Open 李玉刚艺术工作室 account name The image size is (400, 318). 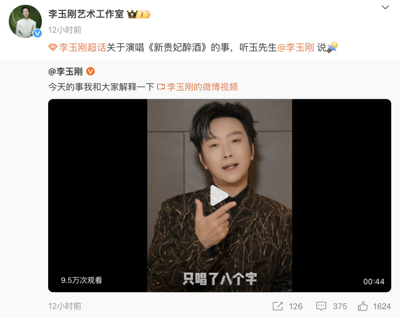coord(86,14)
